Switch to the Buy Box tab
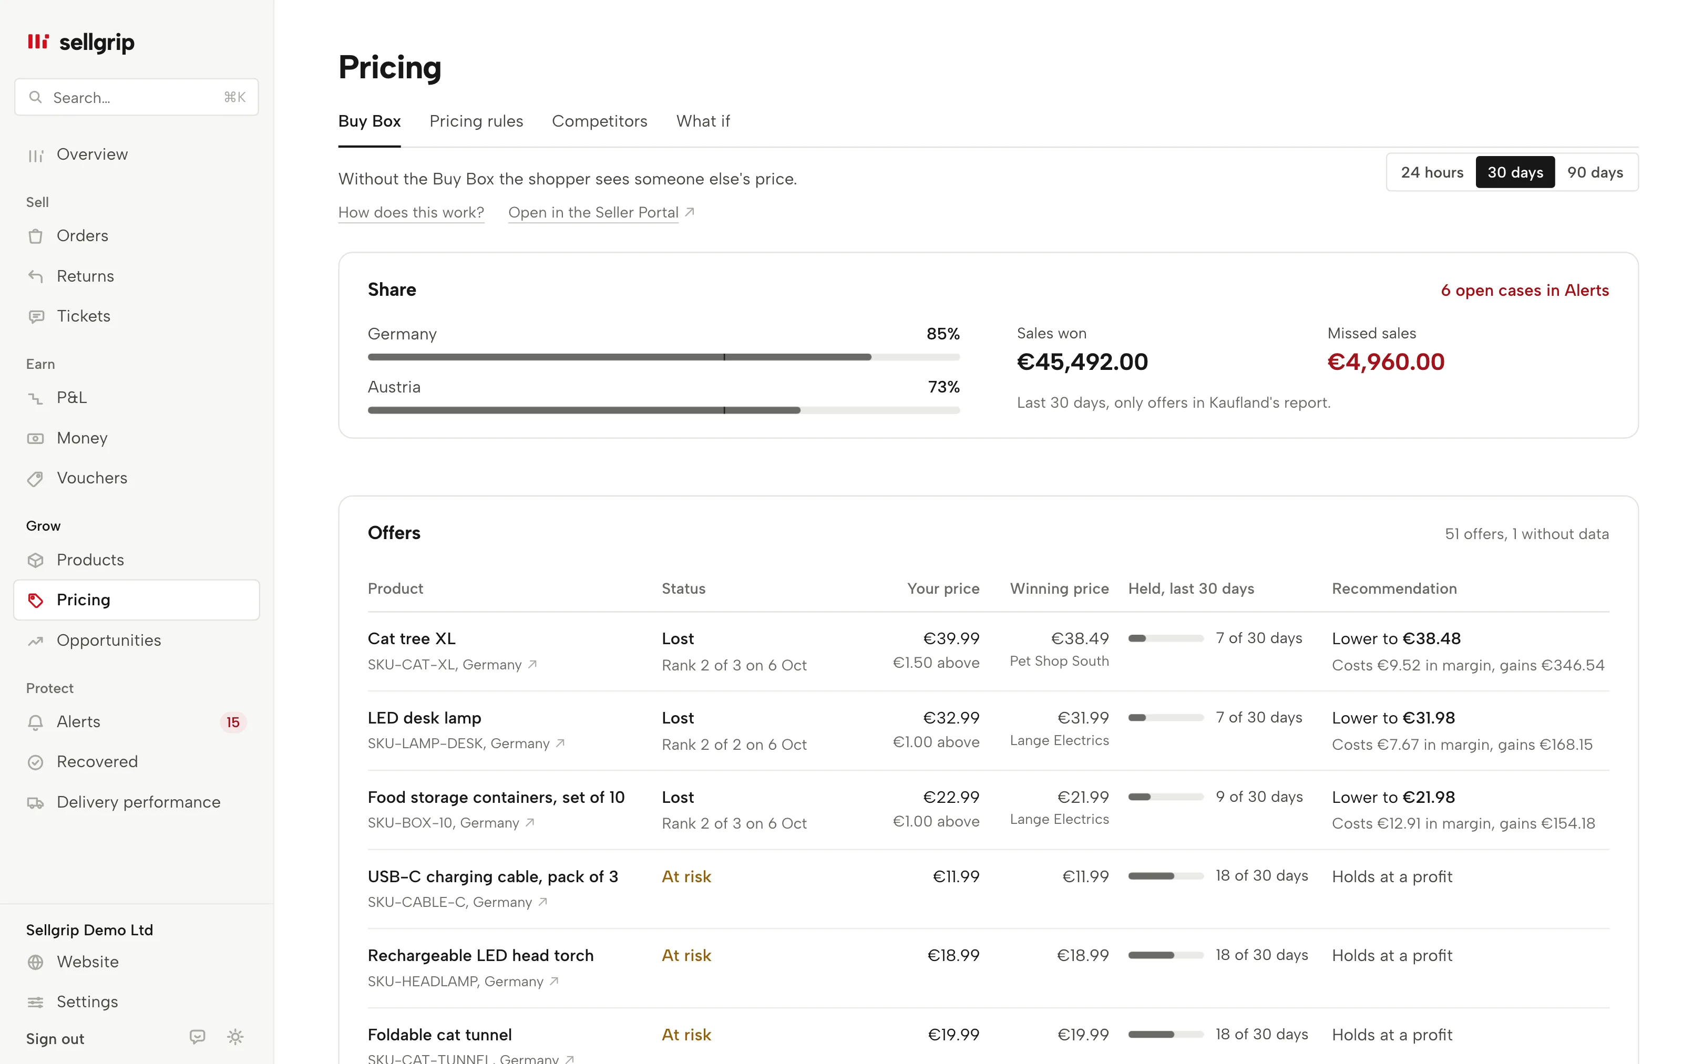The image size is (1703, 1064). click(x=370, y=121)
